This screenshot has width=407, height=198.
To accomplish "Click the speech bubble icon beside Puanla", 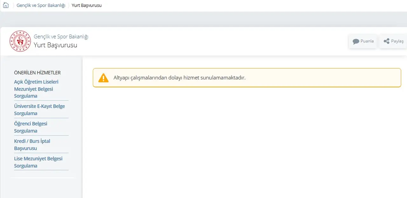I will 356,41.
